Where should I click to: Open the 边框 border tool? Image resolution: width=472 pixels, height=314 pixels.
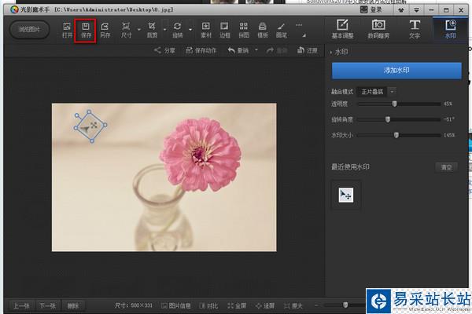coord(224,30)
